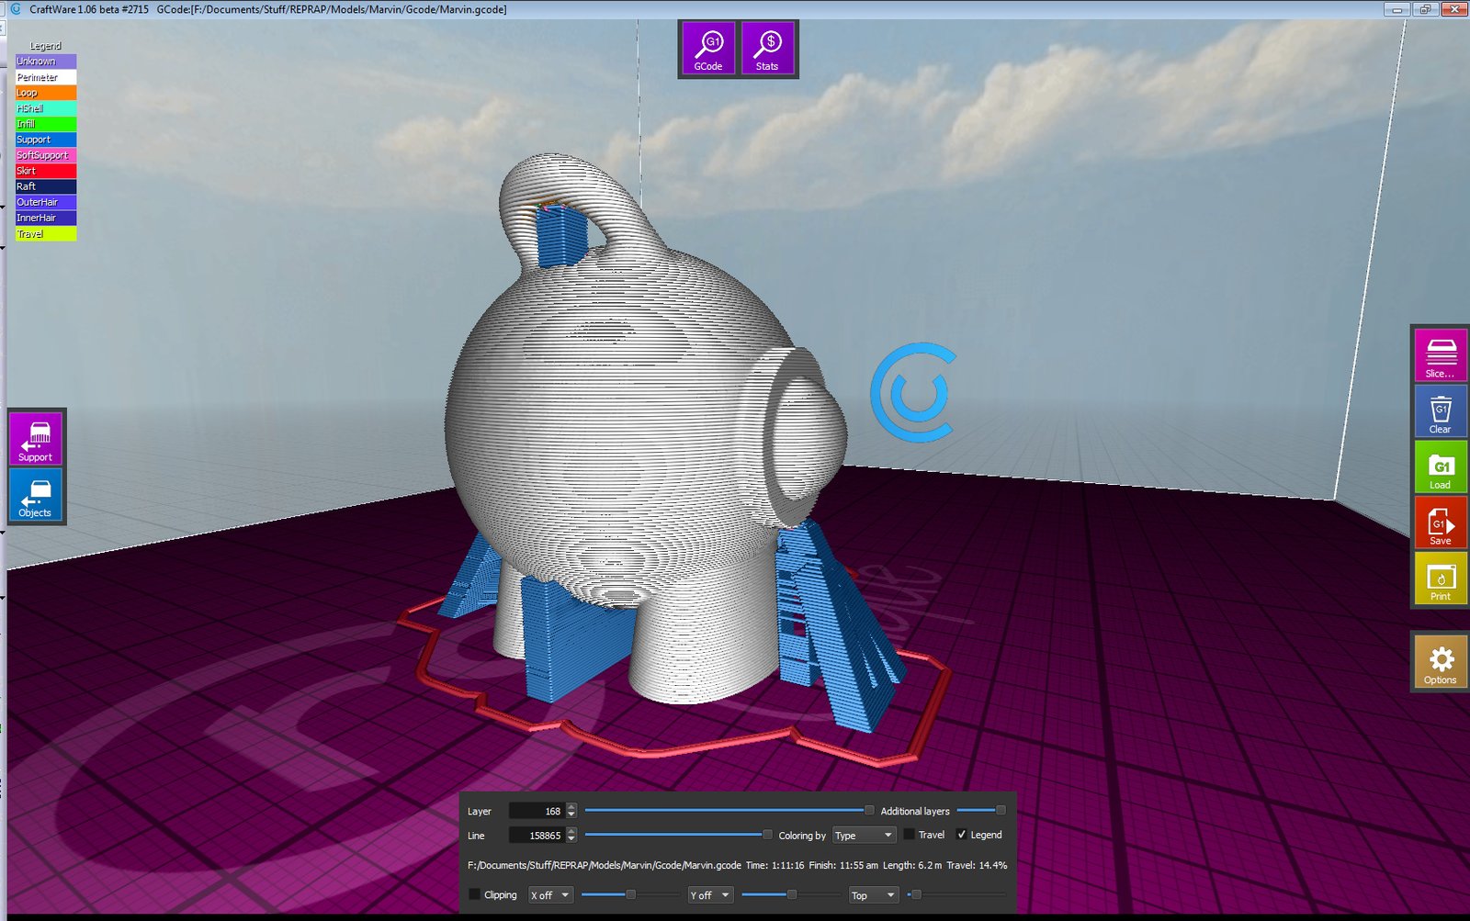The image size is (1470, 921).
Task: Clear the loaded GCode
Action: (x=1440, y=410)
